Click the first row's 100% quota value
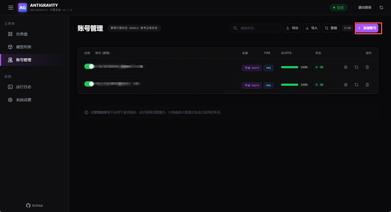Screen dimensions: 391x212 [304, 67]
